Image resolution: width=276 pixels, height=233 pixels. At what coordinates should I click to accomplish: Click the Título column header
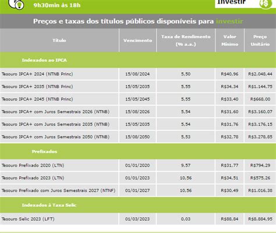(59, 40)
